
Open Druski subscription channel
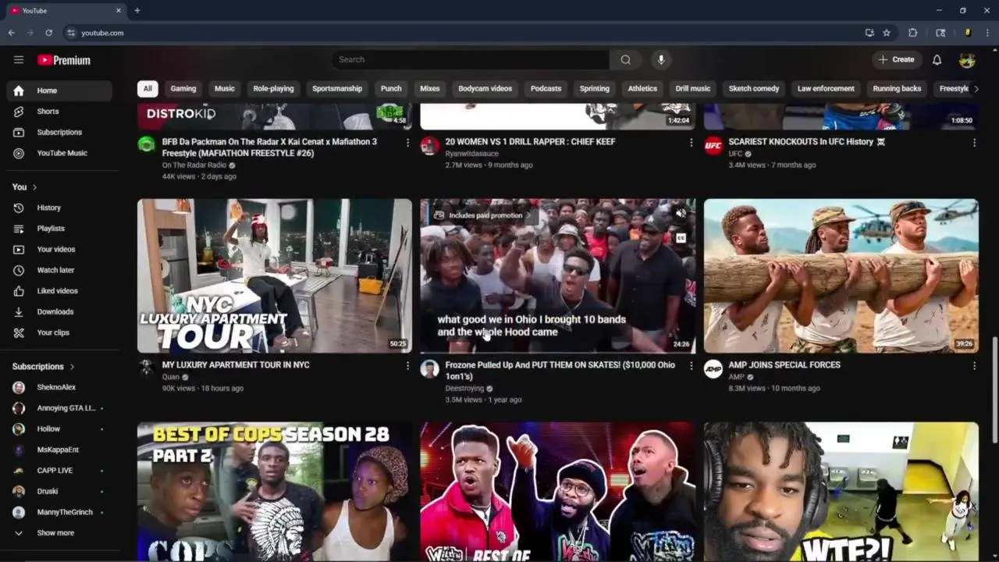tap(59, 491)
